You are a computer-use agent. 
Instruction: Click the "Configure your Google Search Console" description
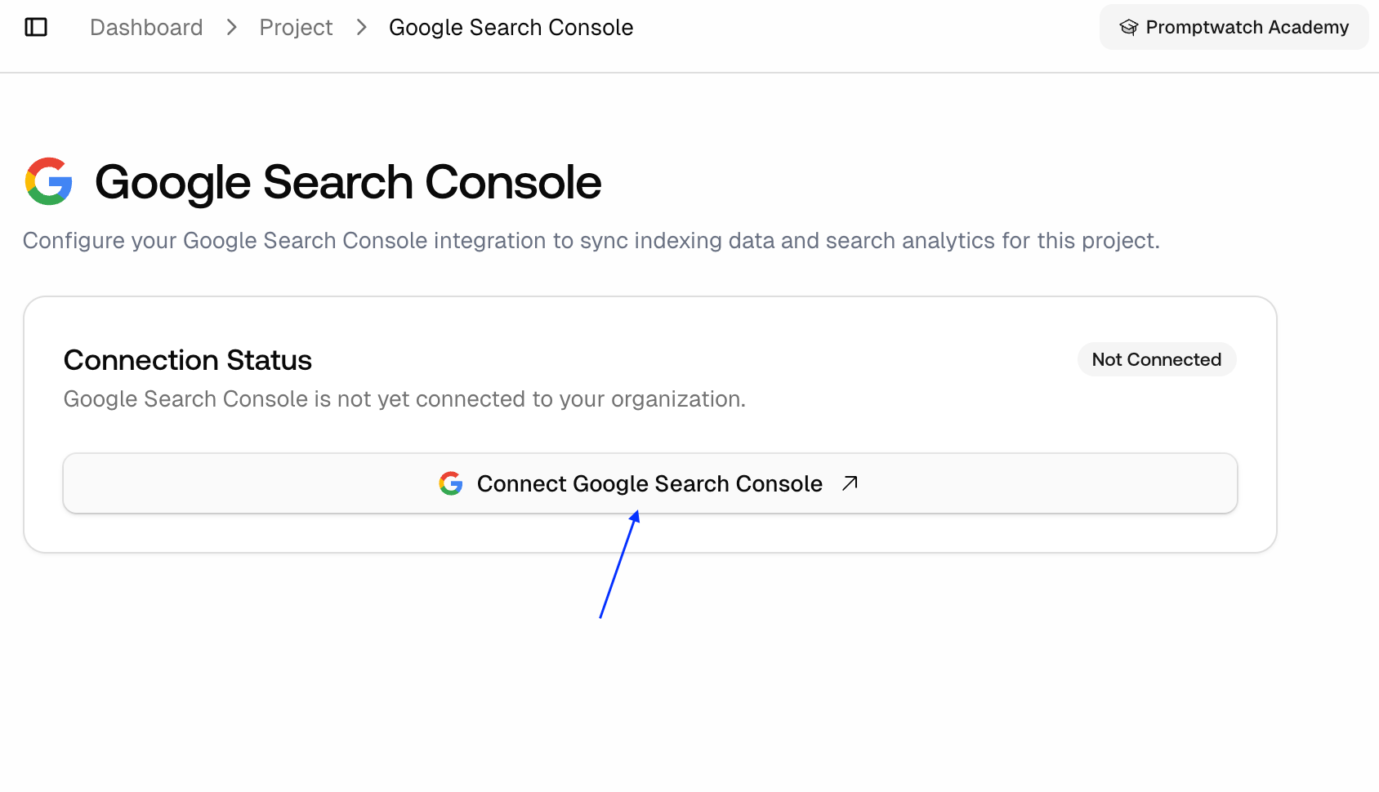(591, 241)
